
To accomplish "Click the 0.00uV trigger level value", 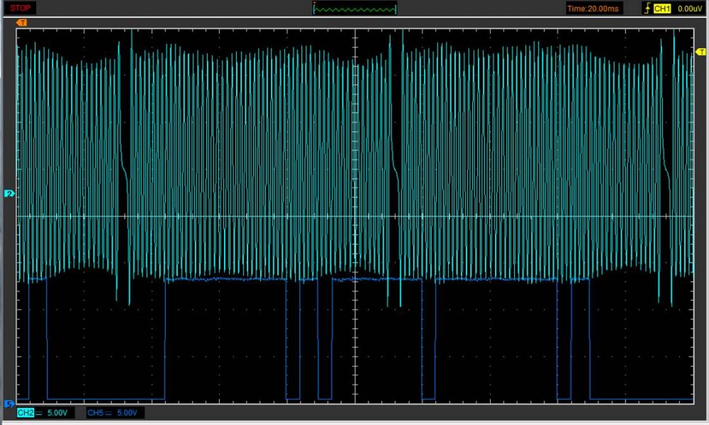I will (689, 9).
